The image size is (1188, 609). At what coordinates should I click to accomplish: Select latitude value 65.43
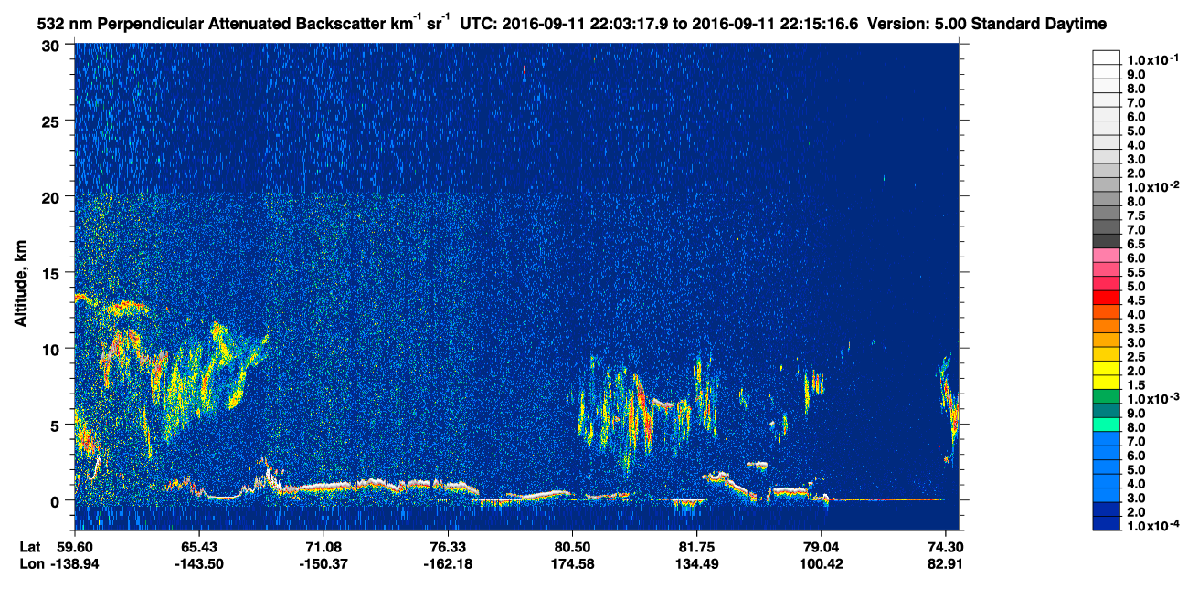tap(198, 547)
